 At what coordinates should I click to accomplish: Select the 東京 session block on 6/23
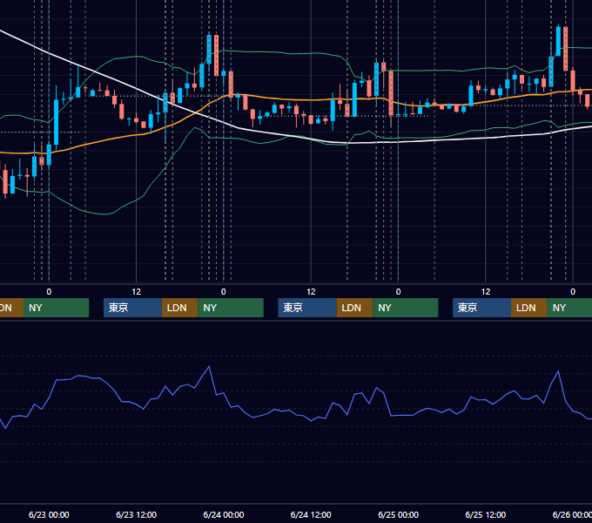[132, 308]
